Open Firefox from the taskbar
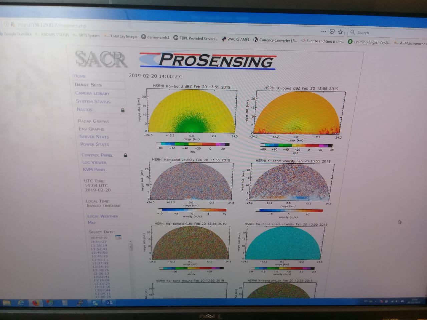 (35, 303)
